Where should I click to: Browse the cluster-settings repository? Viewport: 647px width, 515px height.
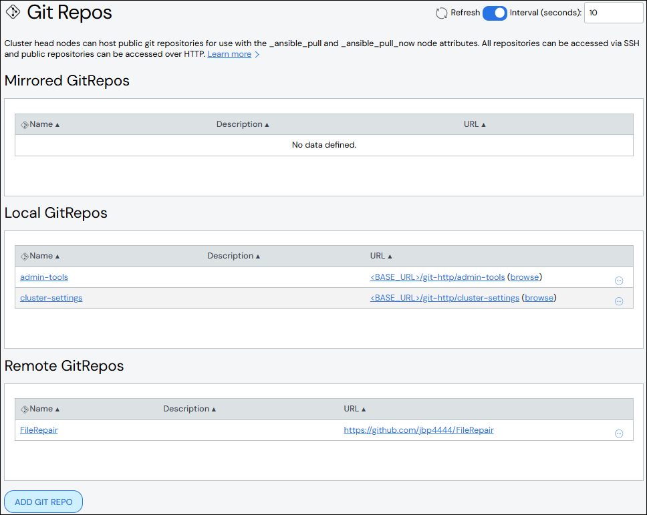pyautogui.click(x=538, y=297)
